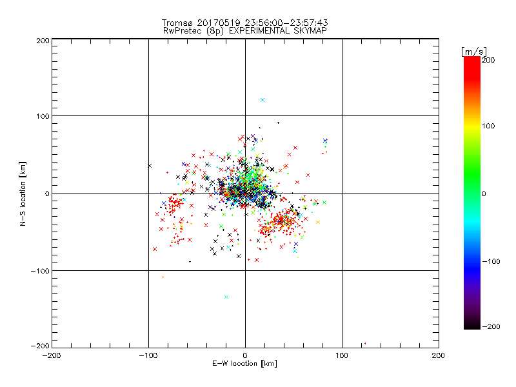Click the y-axis tick label '-100'

(40, 271)
